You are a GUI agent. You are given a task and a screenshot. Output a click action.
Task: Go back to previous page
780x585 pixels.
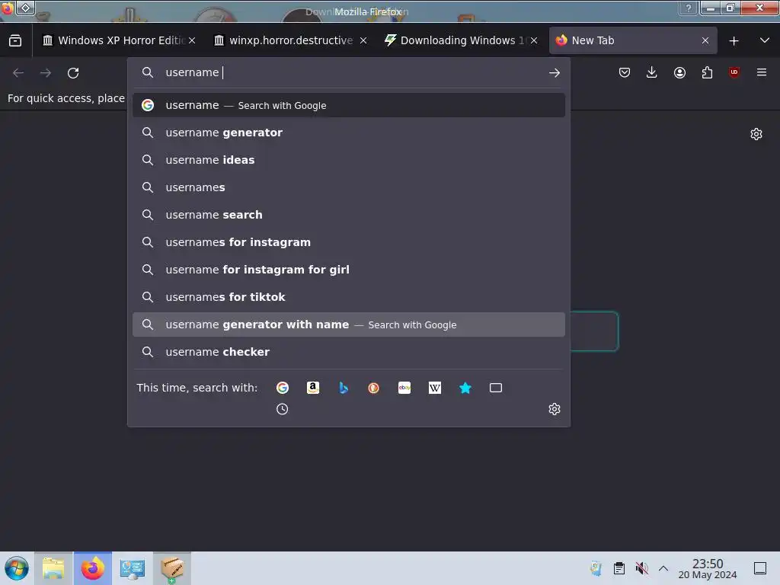click(18, 73)
